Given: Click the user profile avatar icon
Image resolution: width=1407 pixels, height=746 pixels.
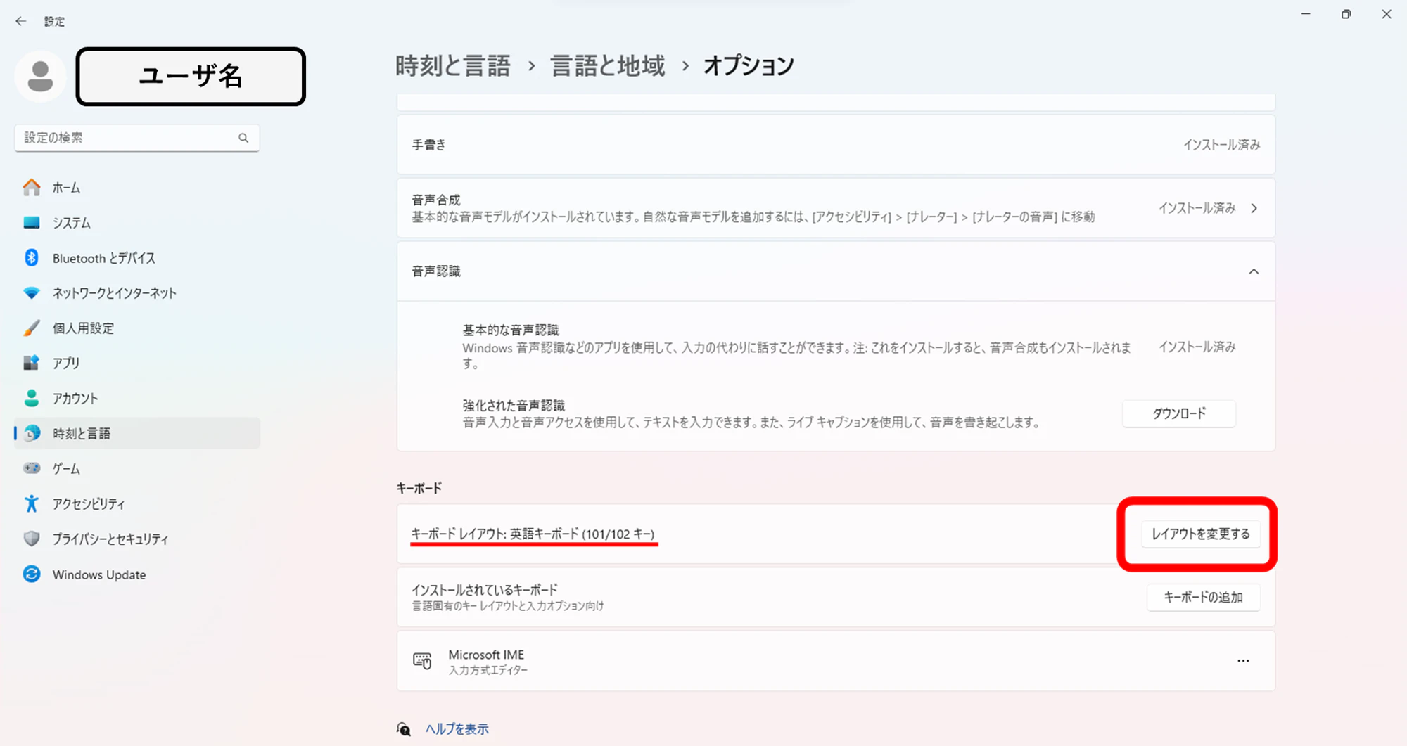Looking at the screenshot, I should 40,76.
